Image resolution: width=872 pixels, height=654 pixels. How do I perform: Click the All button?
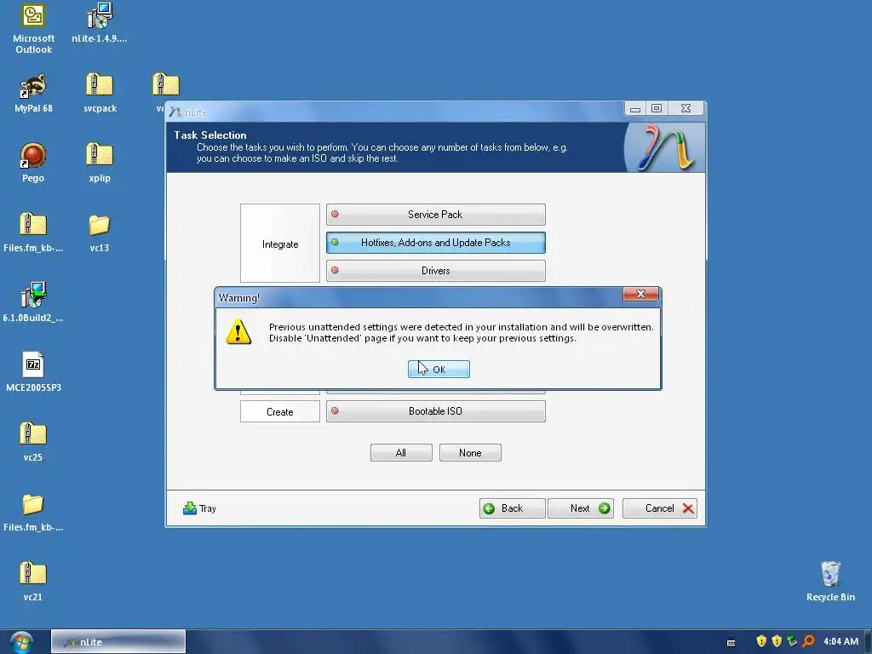coord(401,453)
